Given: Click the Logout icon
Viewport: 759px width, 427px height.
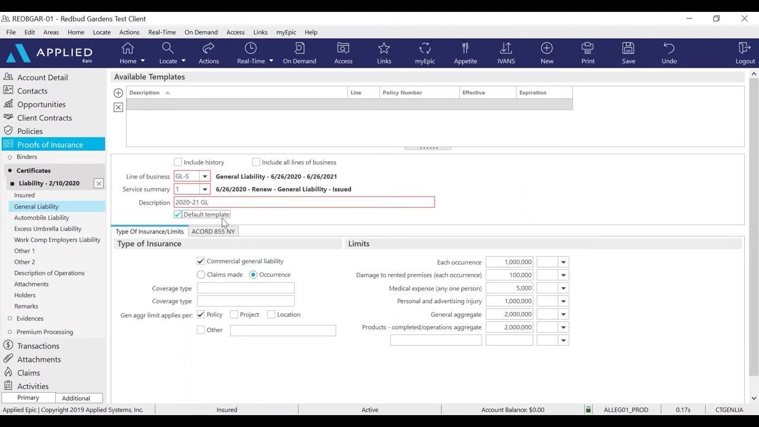Looking at the screenshot, I should [745, 49].
